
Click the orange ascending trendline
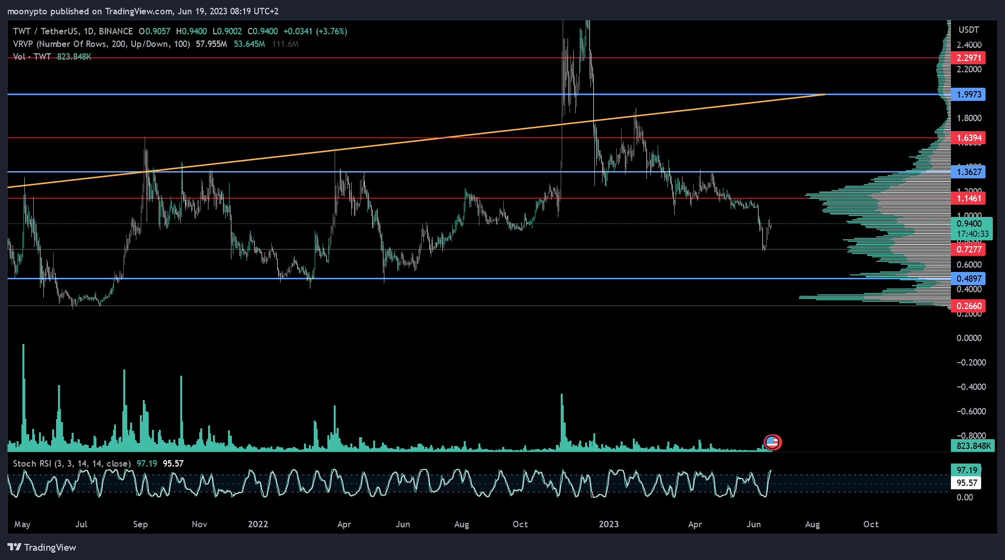click(x=416, y=141)
